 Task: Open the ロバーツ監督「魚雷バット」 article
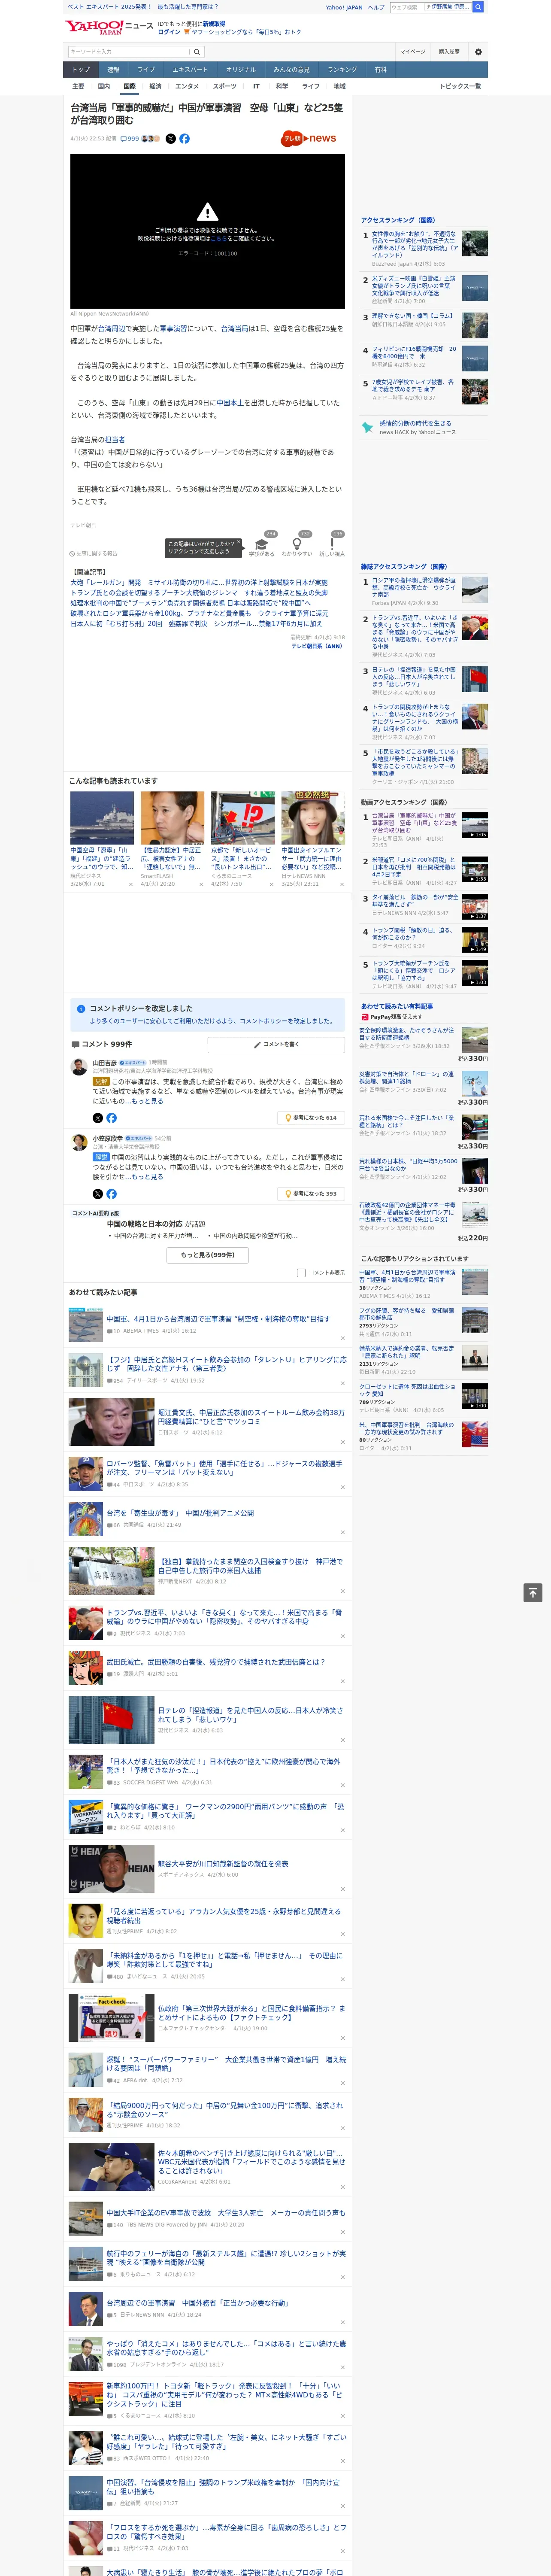point(224,1468)
